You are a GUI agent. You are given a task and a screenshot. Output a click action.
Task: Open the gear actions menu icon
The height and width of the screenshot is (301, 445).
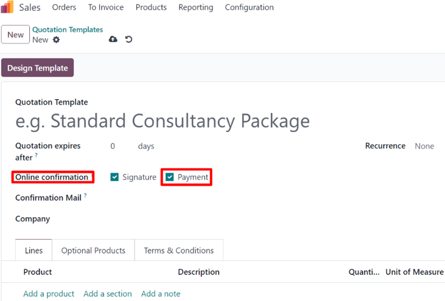tap(57, 40)
